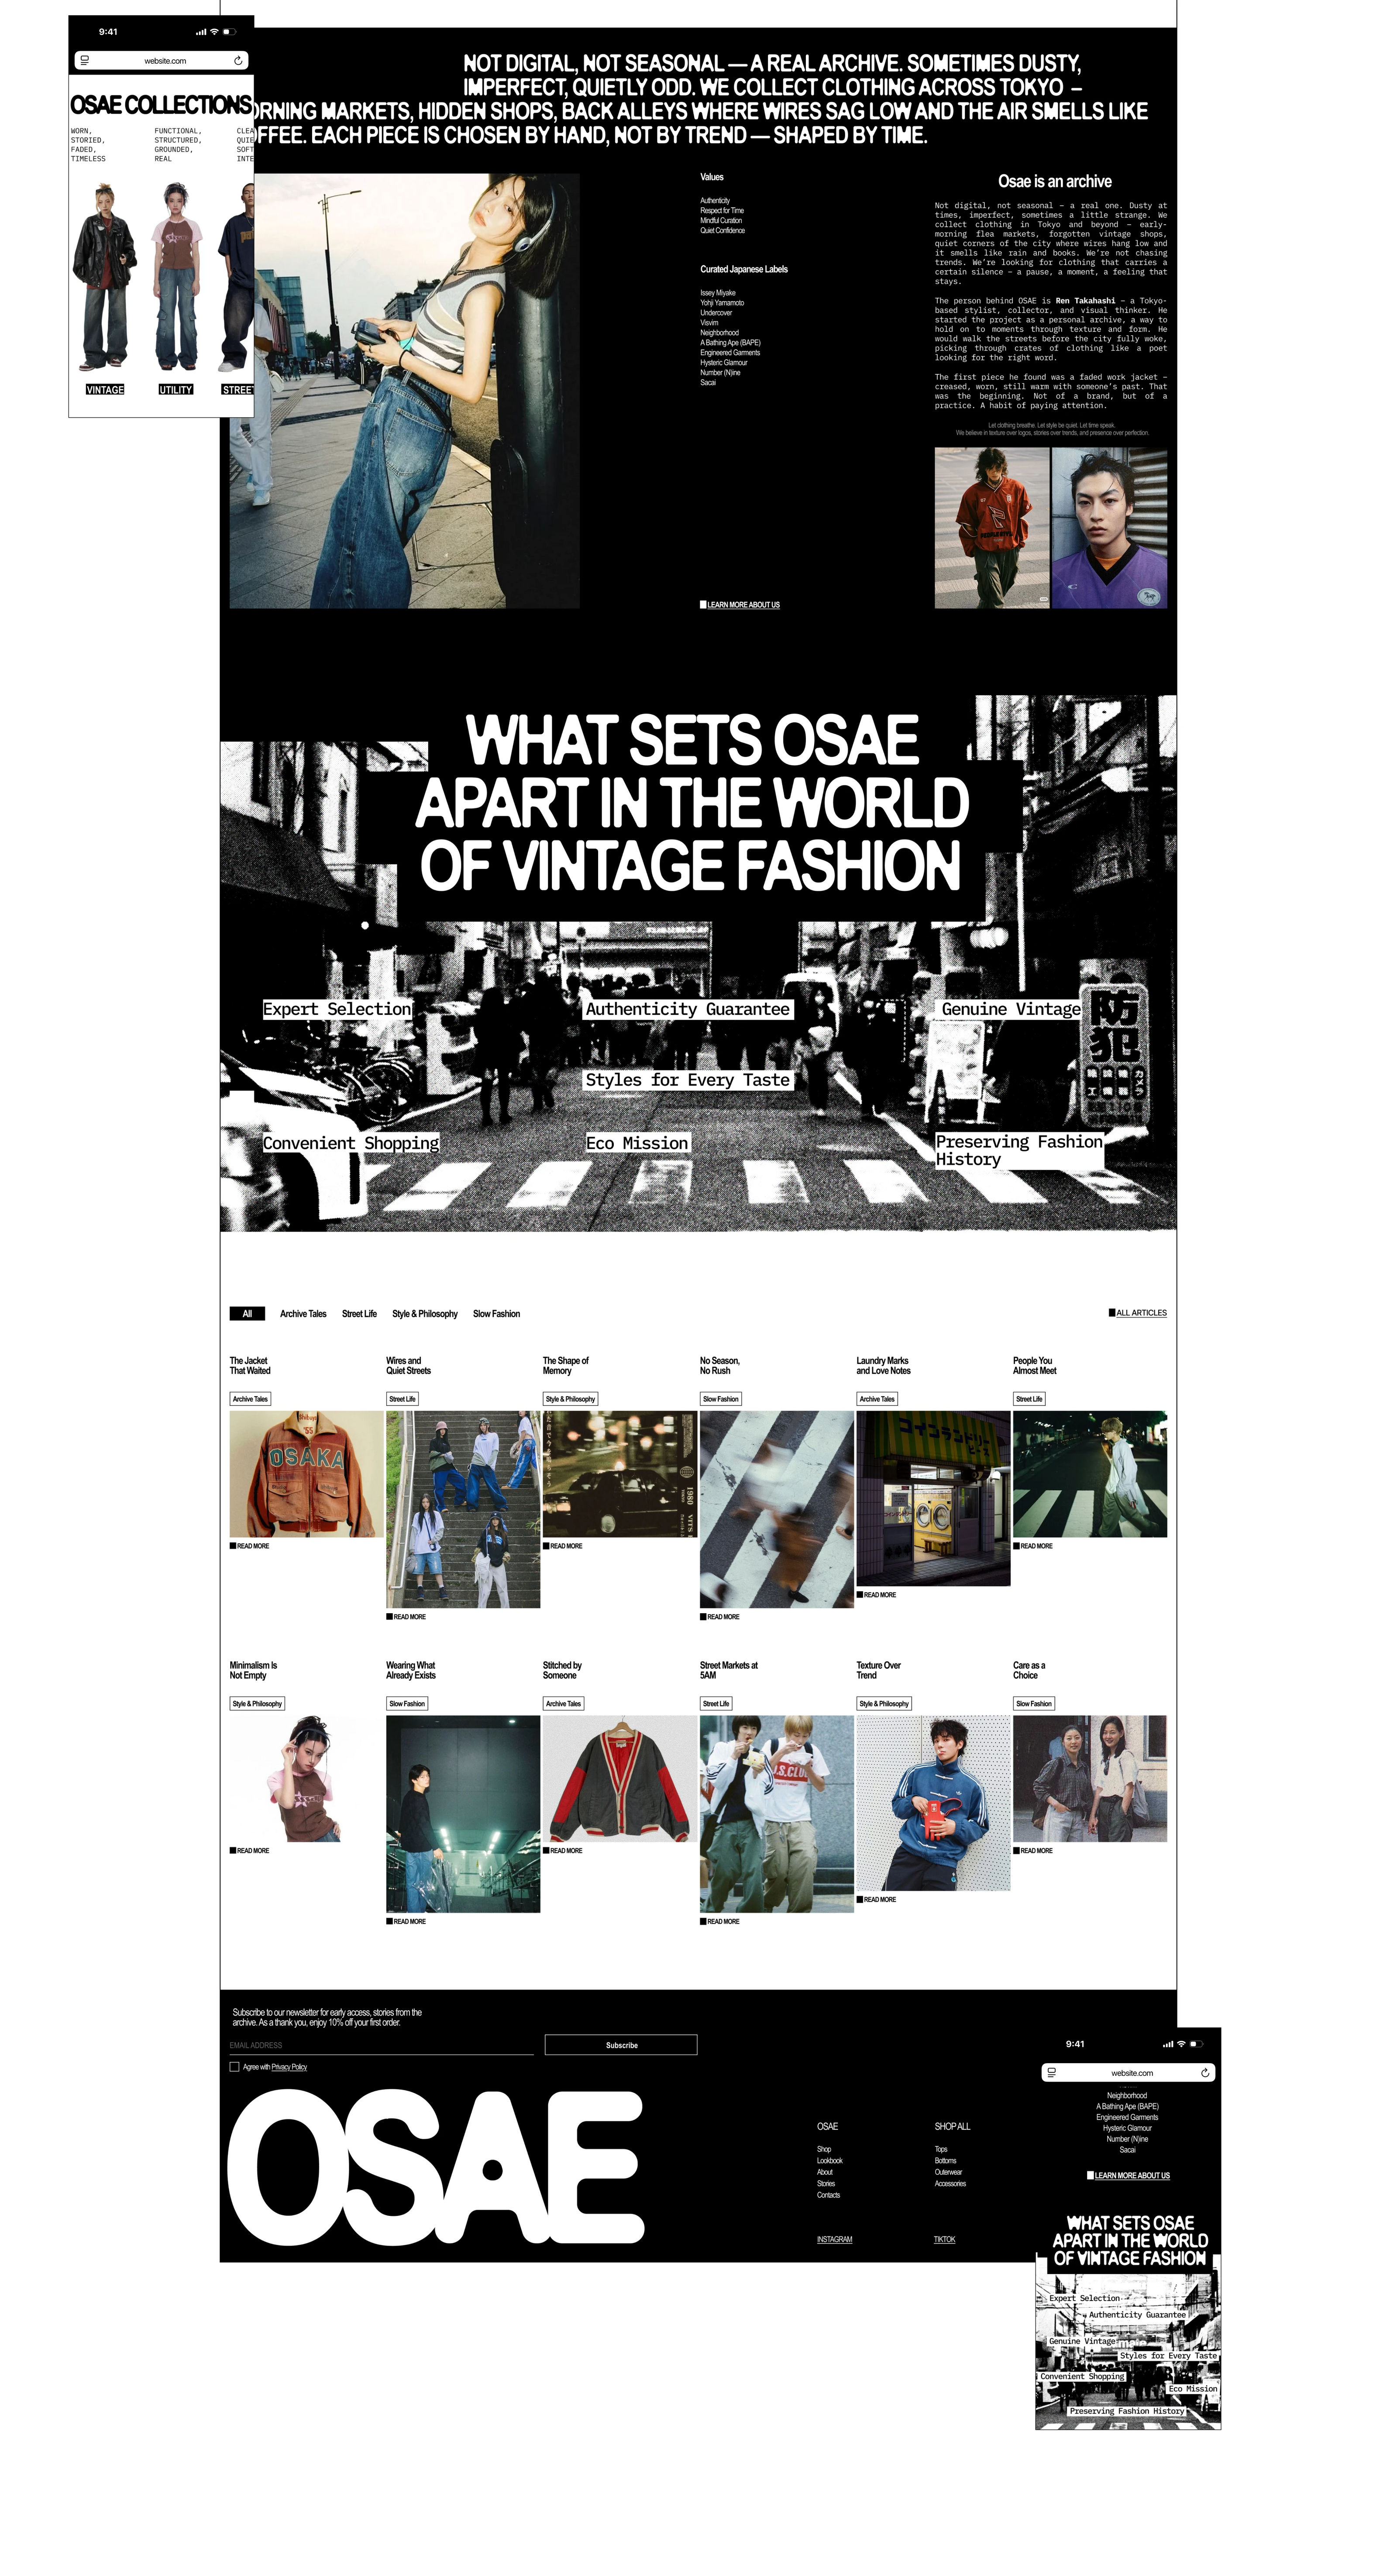Click READ MORE under Laundry Marks and Love Notes
This screenshot has height=2576, width=1397.
(876, 1595)
